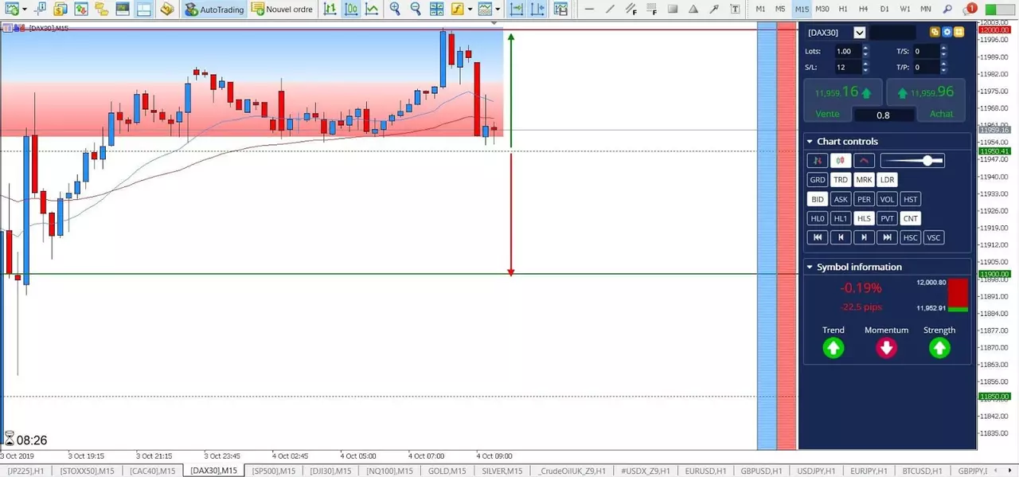This screenshot has width=1019, height=477.
Task: Click the Lots input field
Action: [847, 51]
